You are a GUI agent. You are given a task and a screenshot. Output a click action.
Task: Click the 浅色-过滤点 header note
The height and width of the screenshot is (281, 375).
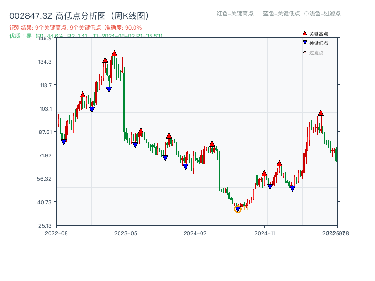pyautogui.click(x=322, y=14)
